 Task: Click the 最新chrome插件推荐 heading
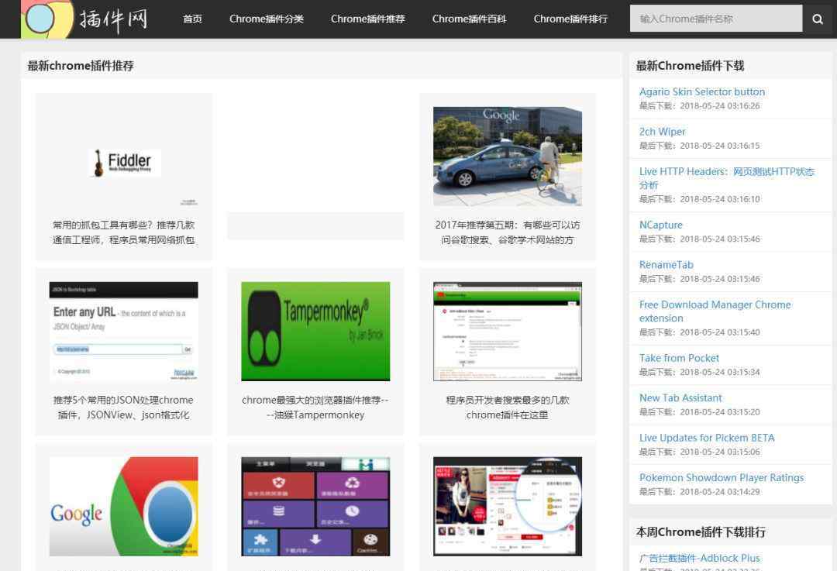[81, 66]
